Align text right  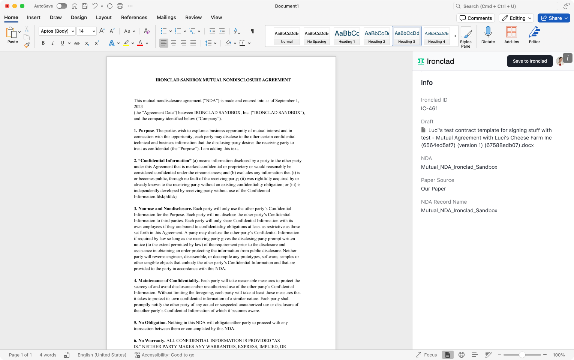coord(183,43)
